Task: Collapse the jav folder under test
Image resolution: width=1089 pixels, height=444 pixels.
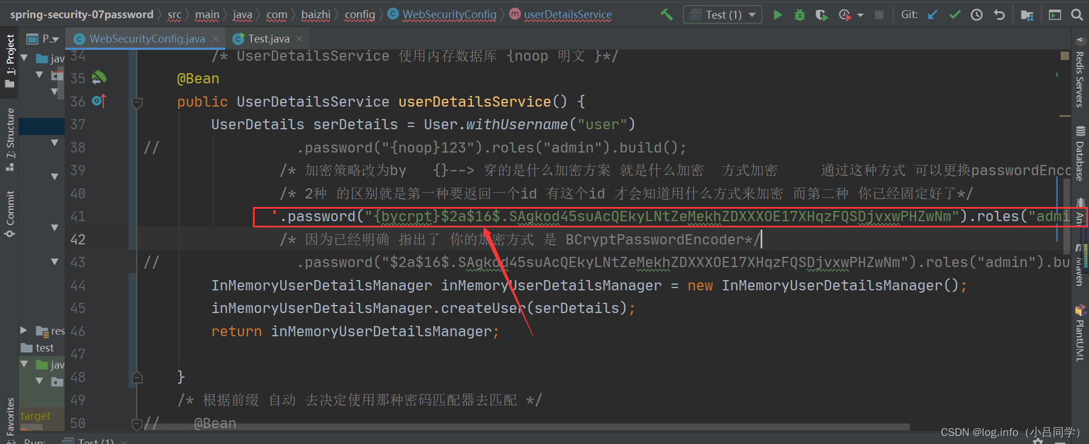Action: coord(24,364)
